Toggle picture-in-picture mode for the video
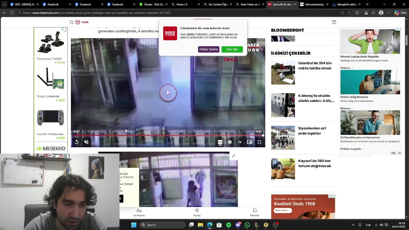The image size is (409, 230). tap(250, 142)
